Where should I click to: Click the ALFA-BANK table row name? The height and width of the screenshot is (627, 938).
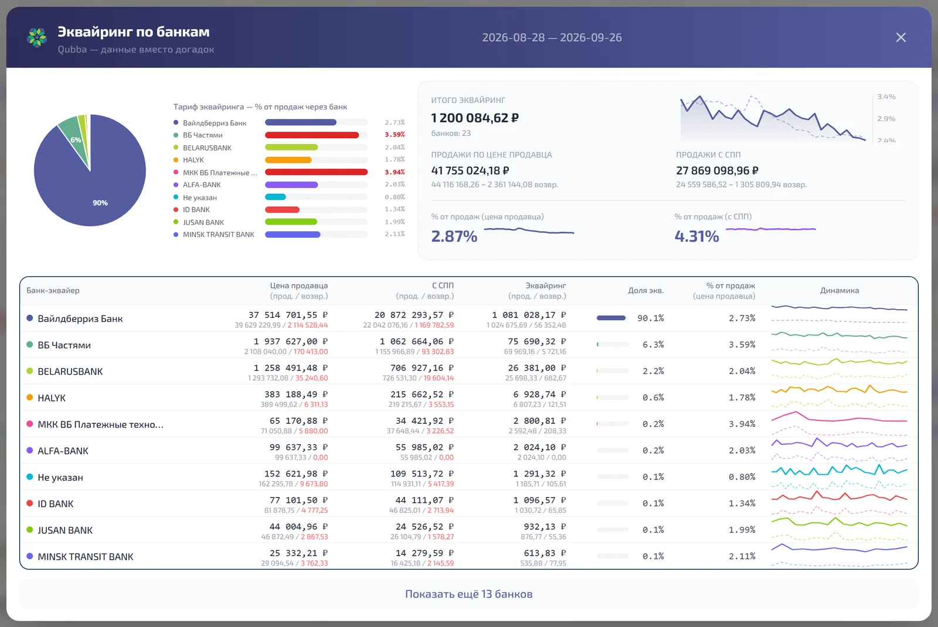pos(63,451)
